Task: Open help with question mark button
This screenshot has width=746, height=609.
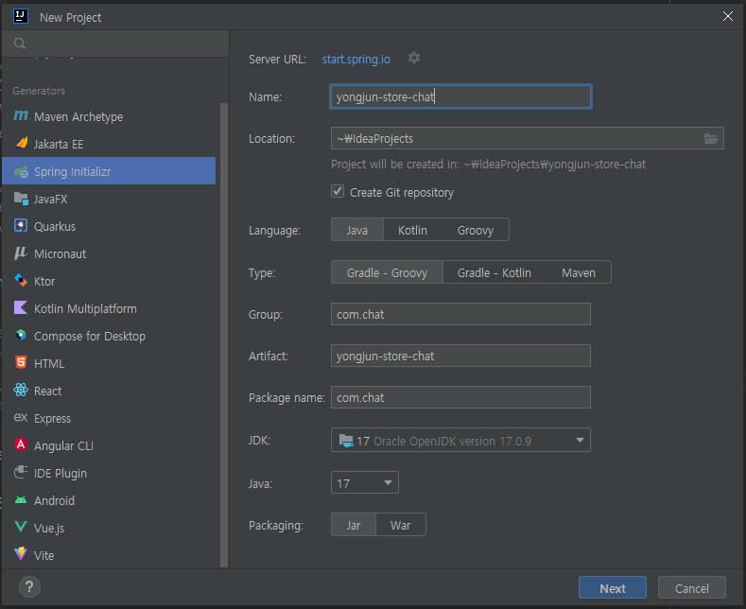Action: [29, 587]
